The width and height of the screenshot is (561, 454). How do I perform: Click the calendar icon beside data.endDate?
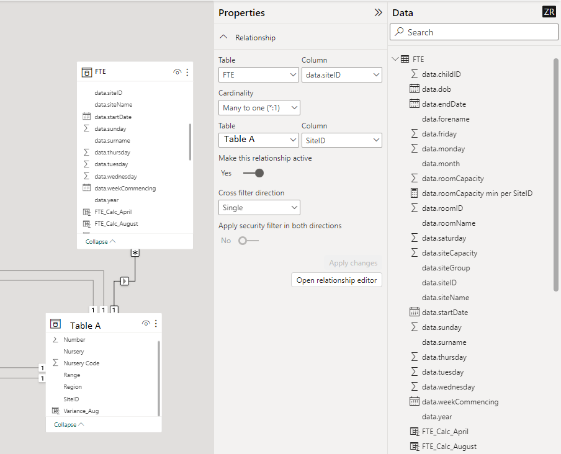coord(415,104)
